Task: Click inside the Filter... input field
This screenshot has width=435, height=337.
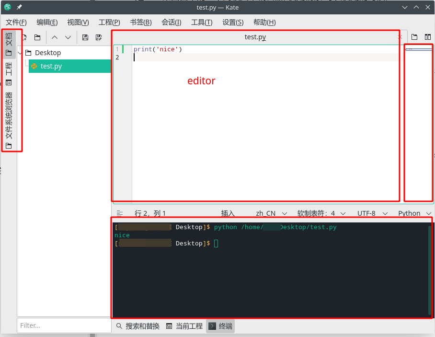Action: pyautogui.click(x=64, y=325)
